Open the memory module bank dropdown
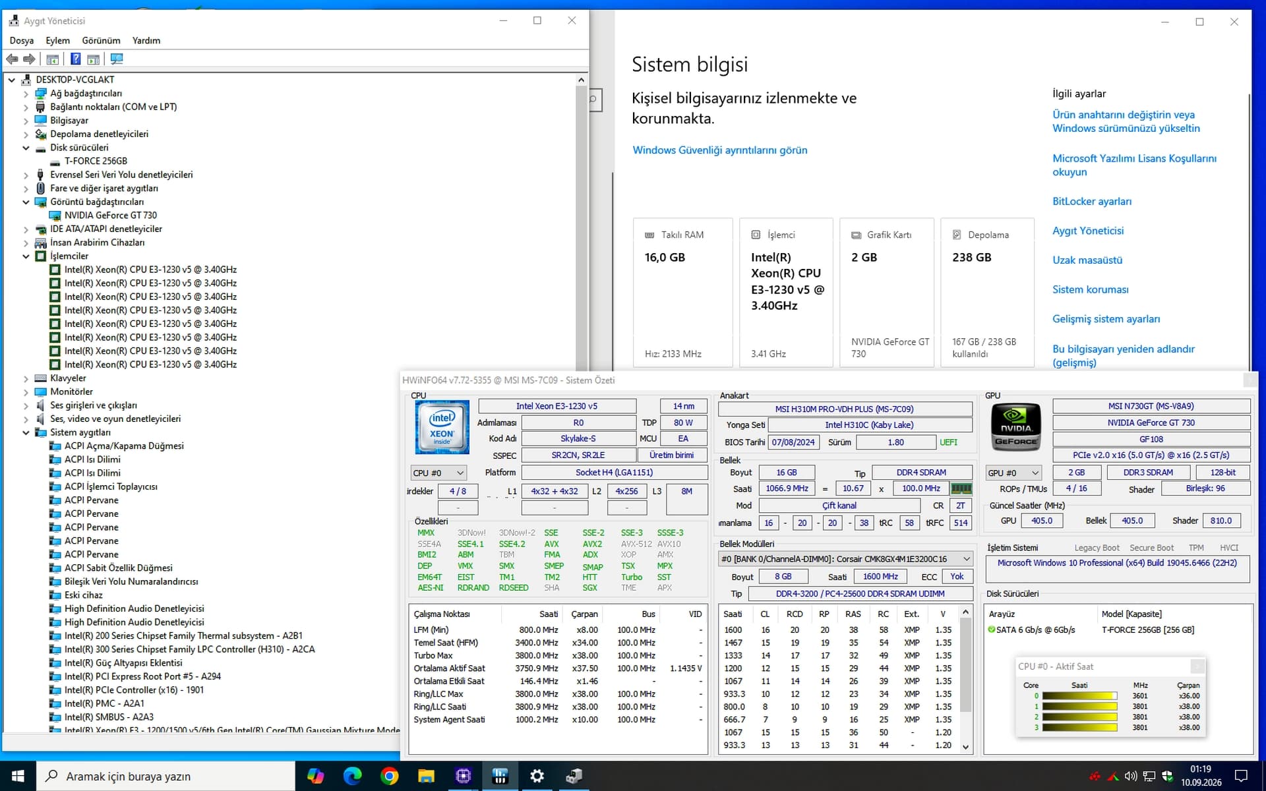 click(845, 559)
